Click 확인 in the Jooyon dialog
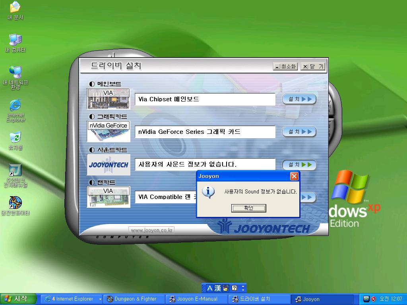 coord(249,208)
